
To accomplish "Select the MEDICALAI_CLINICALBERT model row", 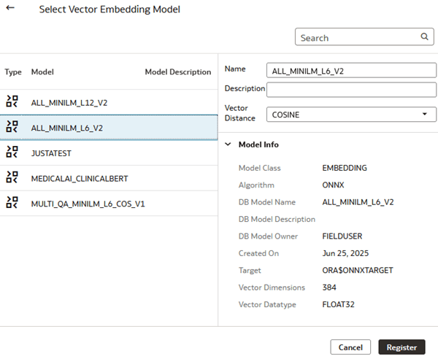I will pyautogui.click(x=109, y=178).
